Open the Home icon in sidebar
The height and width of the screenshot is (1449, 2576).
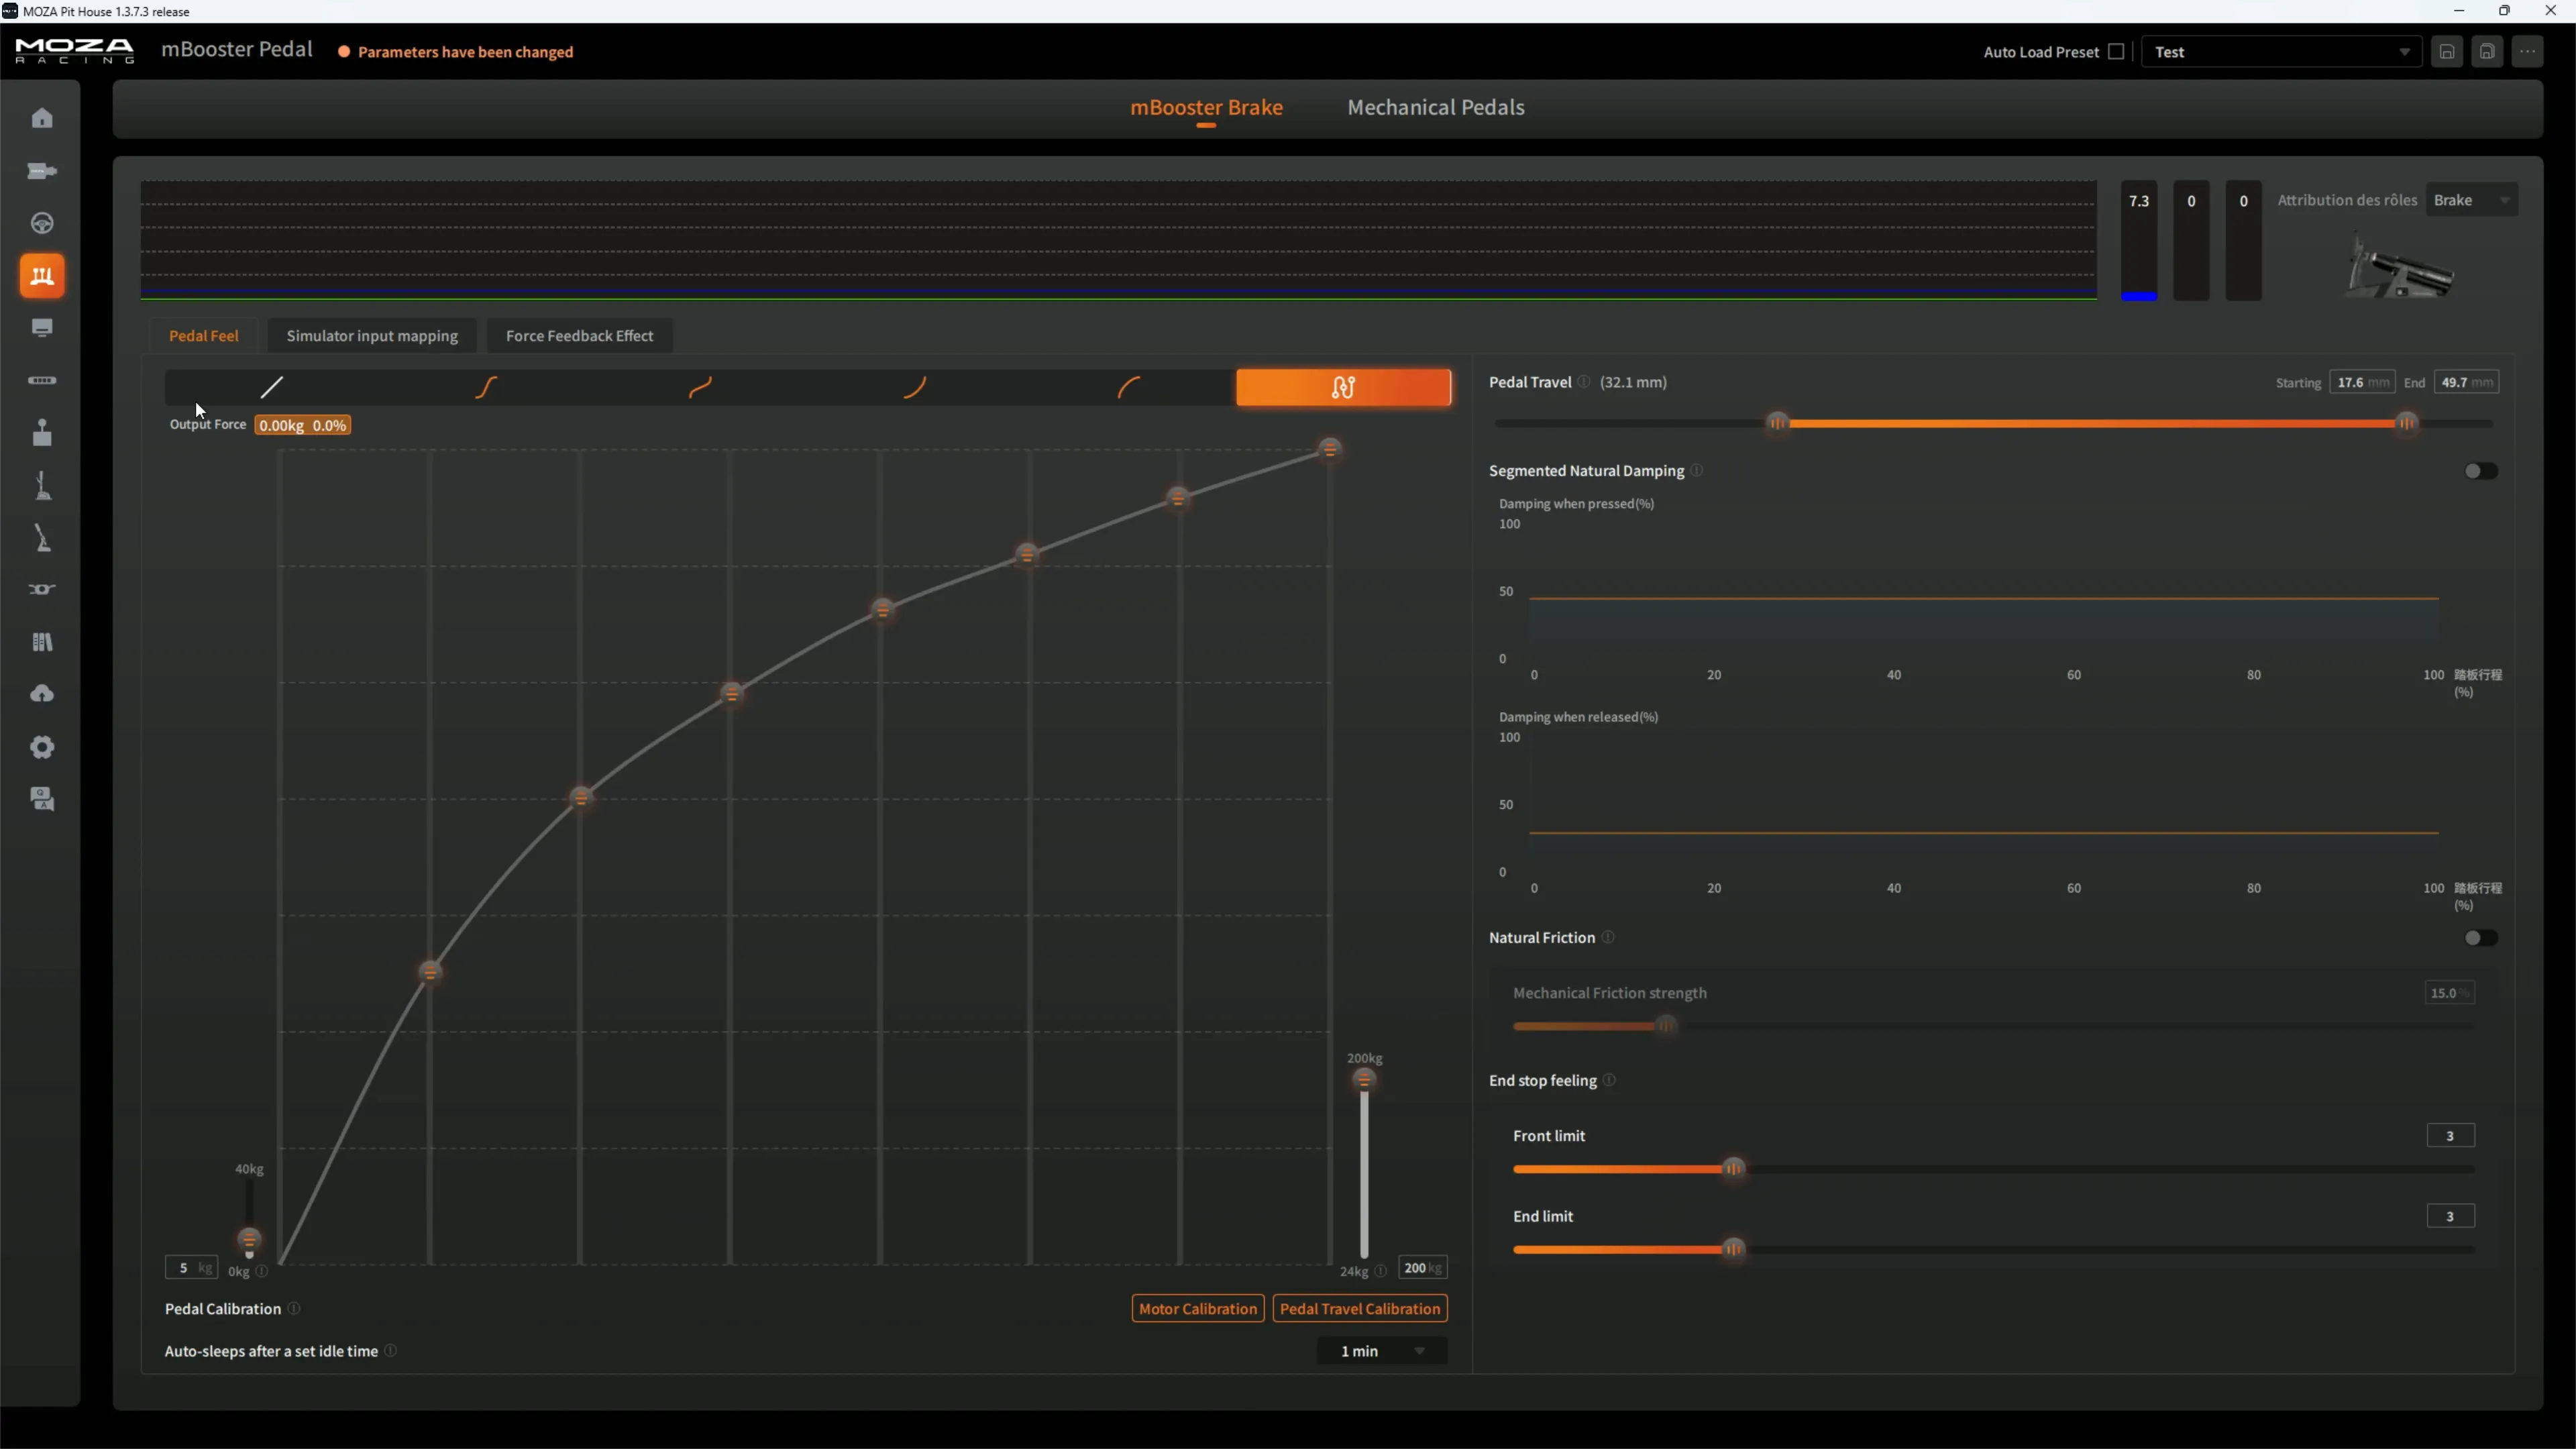(x=42, y=118)
